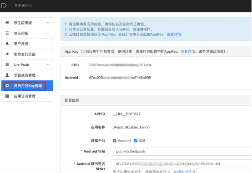Expand the 原生应用版 dropdown arrow
Viewport: 252px width, 173px height.
click(48, 23)
